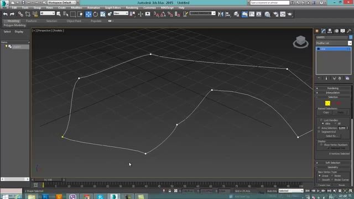Select the Select and Link tool
The width and height of the screenshot is (354, 199).
point(20,14)
